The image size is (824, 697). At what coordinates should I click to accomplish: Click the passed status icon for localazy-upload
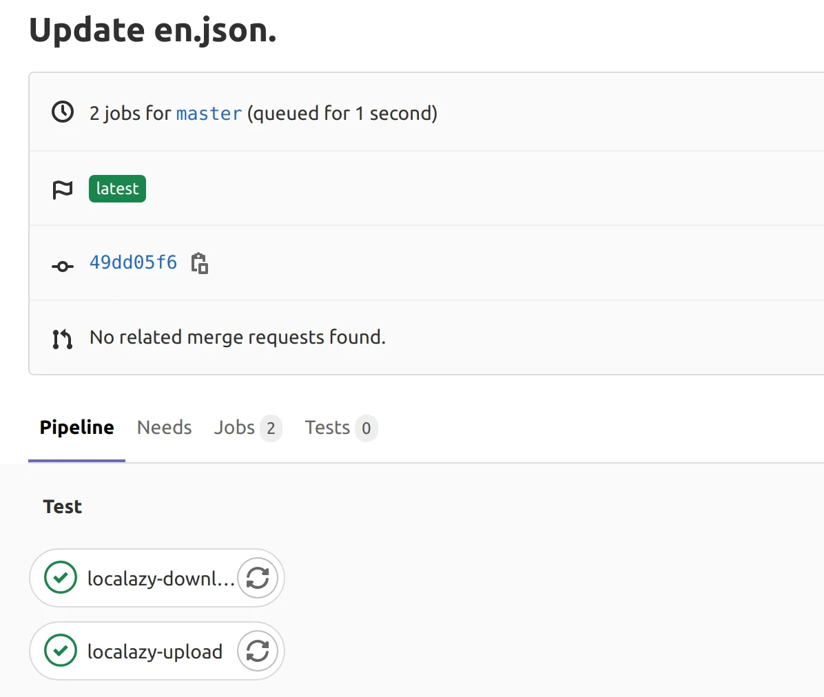(61, 651)
